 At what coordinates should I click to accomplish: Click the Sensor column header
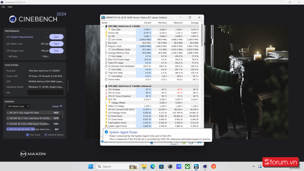(118, 23)
